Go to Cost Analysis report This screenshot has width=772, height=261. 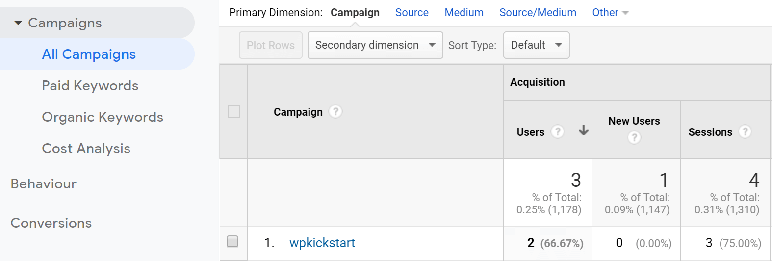[x=86, y=149]
